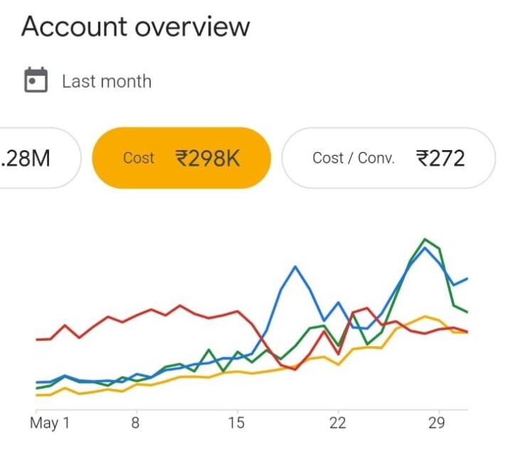Select the orange Cost metric pill
The width and height of the screenshot is (505, 458).
(x=181, y=158)
